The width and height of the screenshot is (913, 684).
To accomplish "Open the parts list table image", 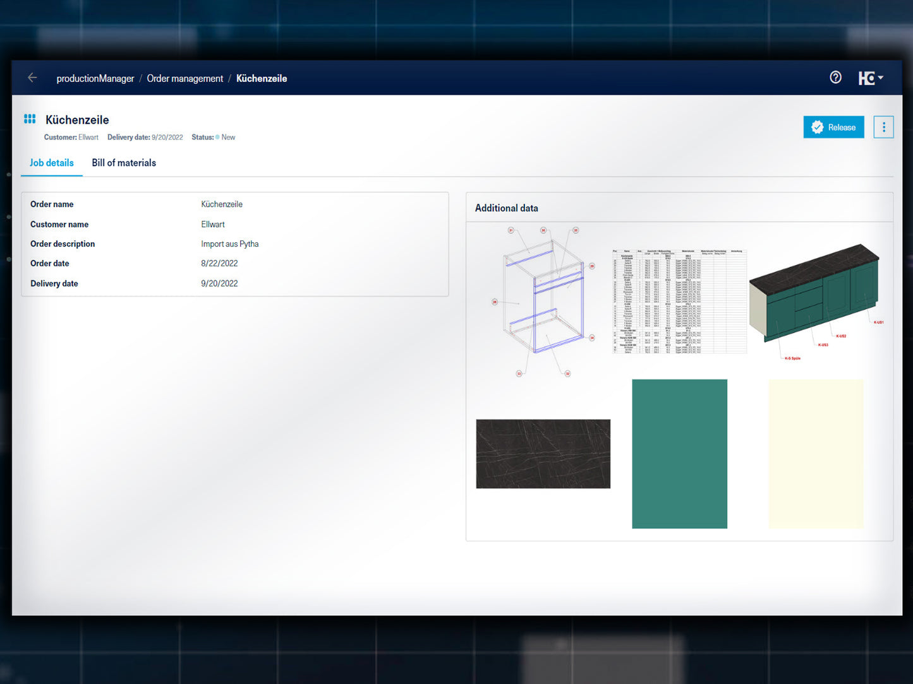I will tap(679, 302).
